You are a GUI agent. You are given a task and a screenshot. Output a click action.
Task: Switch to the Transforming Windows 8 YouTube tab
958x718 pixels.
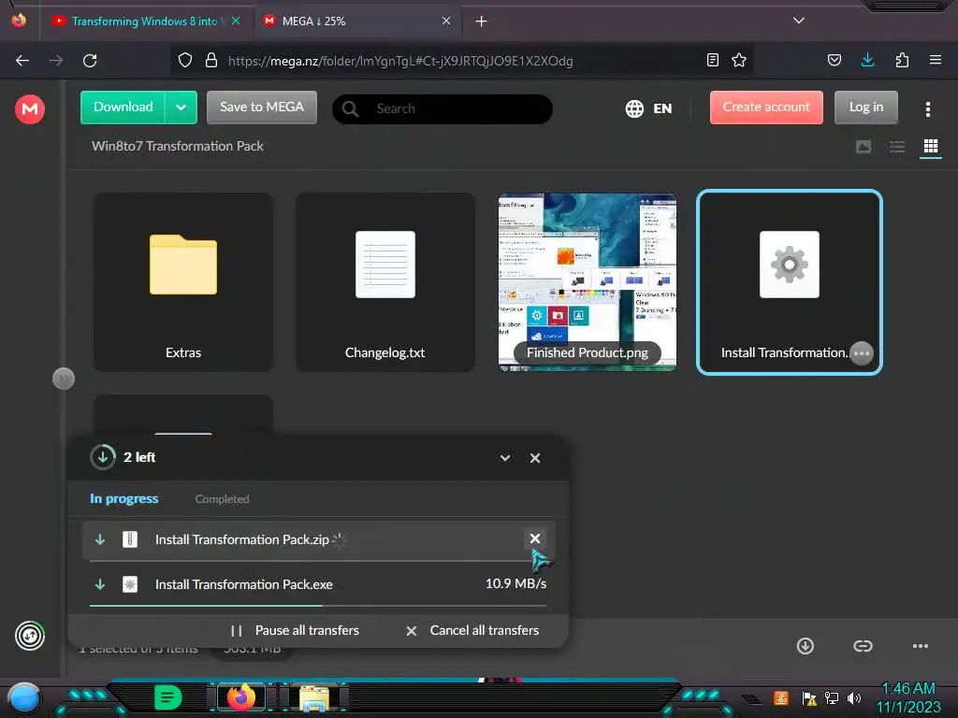pyautogui.click(x=142, y=22)
